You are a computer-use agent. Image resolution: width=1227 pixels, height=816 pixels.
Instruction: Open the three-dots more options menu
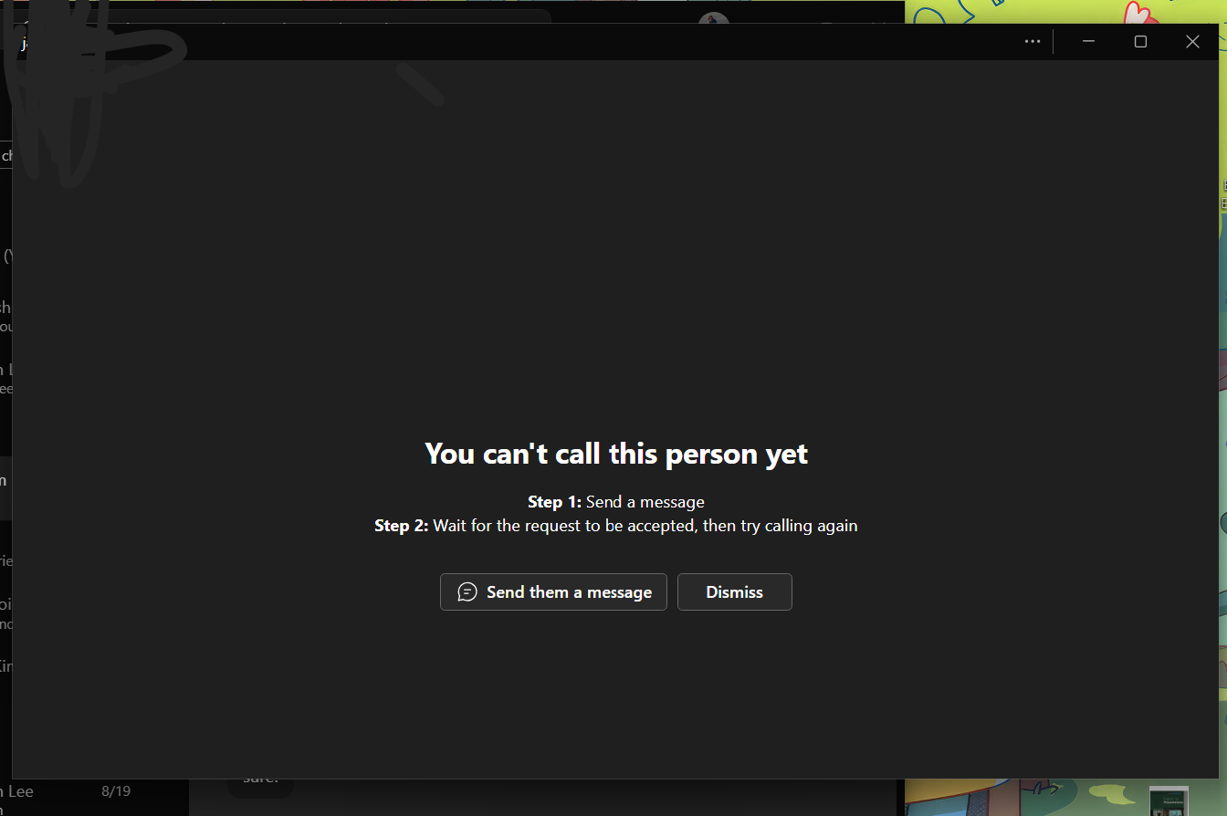pyautogui.click(x=1033, y=41)
